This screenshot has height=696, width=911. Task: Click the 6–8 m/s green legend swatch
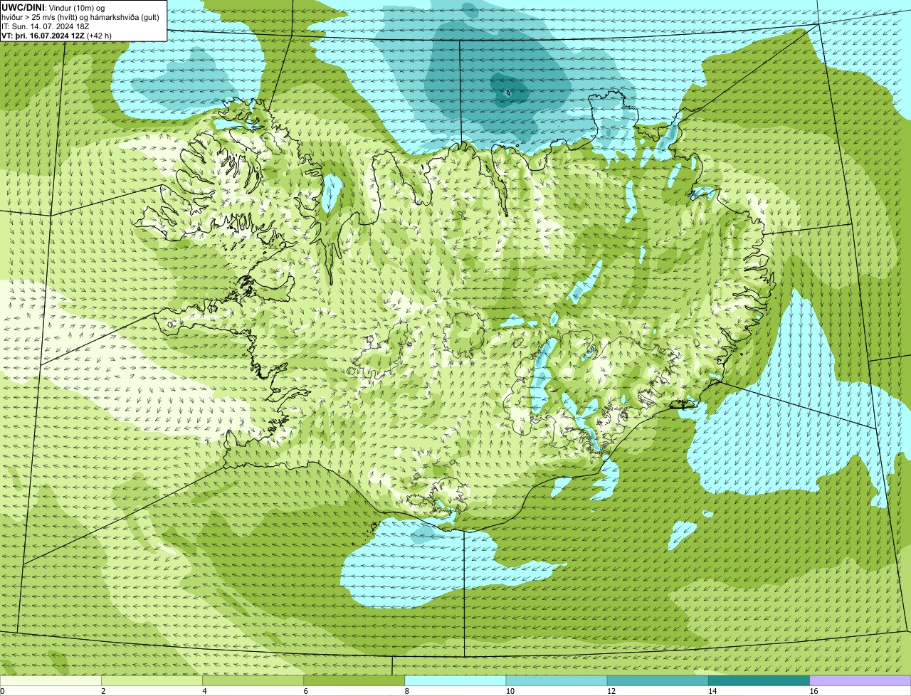pyautogui.click(x=354, y=681)
